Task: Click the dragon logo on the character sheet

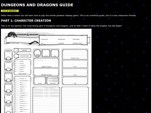Action: (12, 35)
